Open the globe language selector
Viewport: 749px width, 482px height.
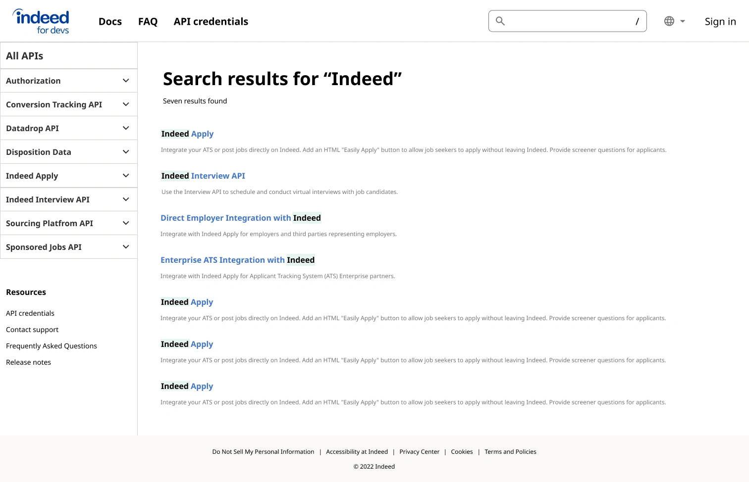674,21
